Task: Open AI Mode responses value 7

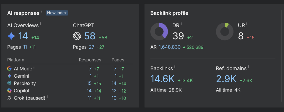Action: tap(90, 69)
